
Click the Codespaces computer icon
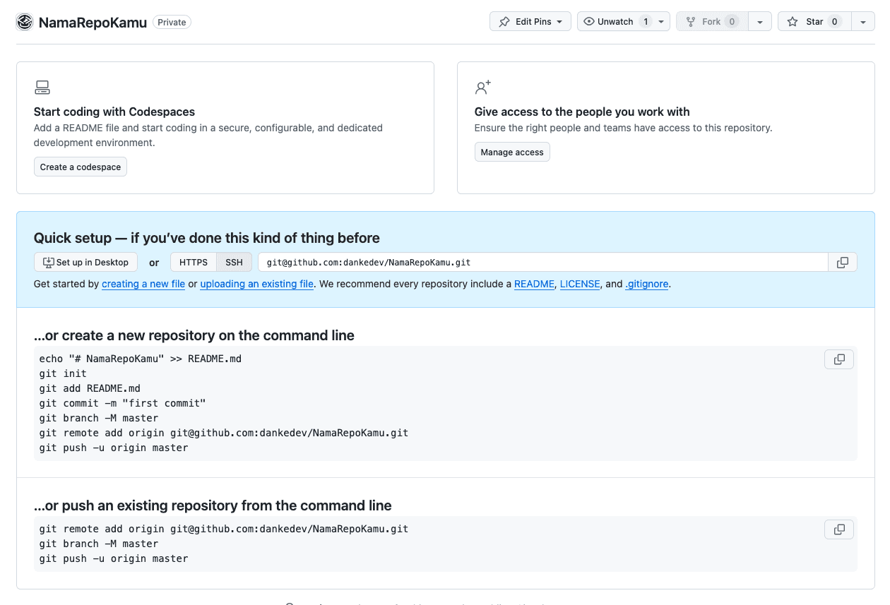pos(42,88)
